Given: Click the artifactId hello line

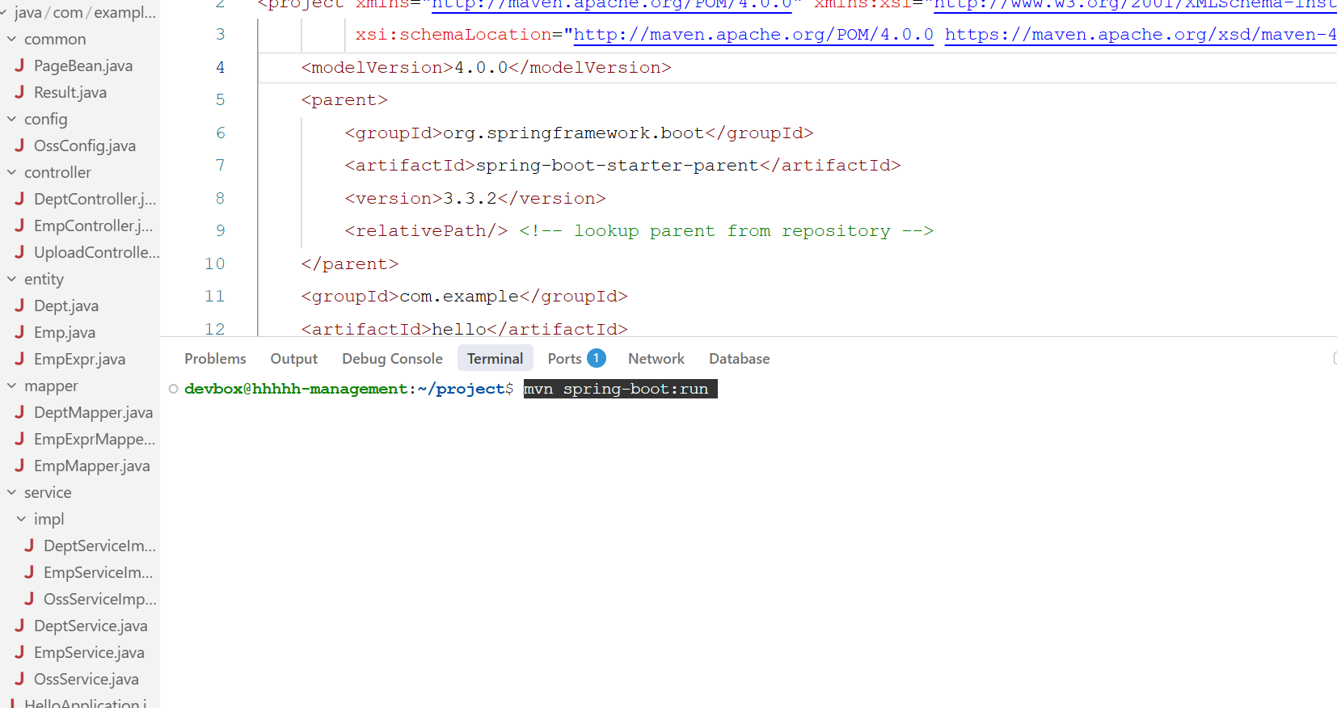Looking at the screenshot, I should 464,329.
